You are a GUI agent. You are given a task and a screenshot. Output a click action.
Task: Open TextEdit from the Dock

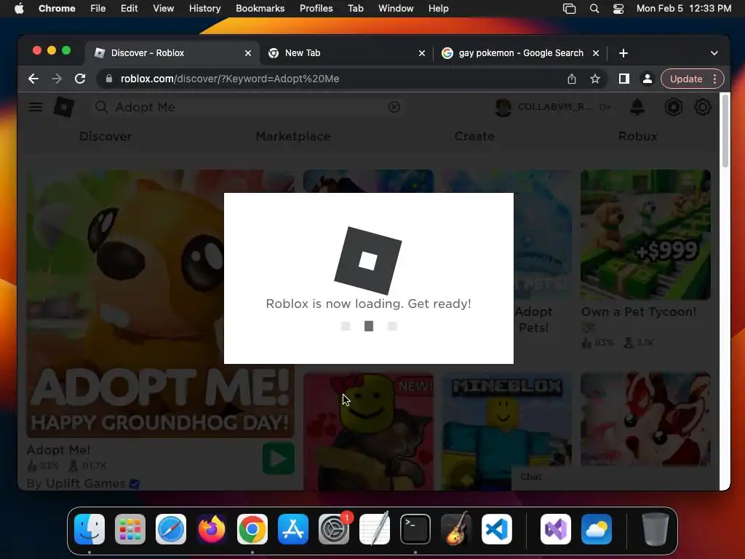click(375, 529)
